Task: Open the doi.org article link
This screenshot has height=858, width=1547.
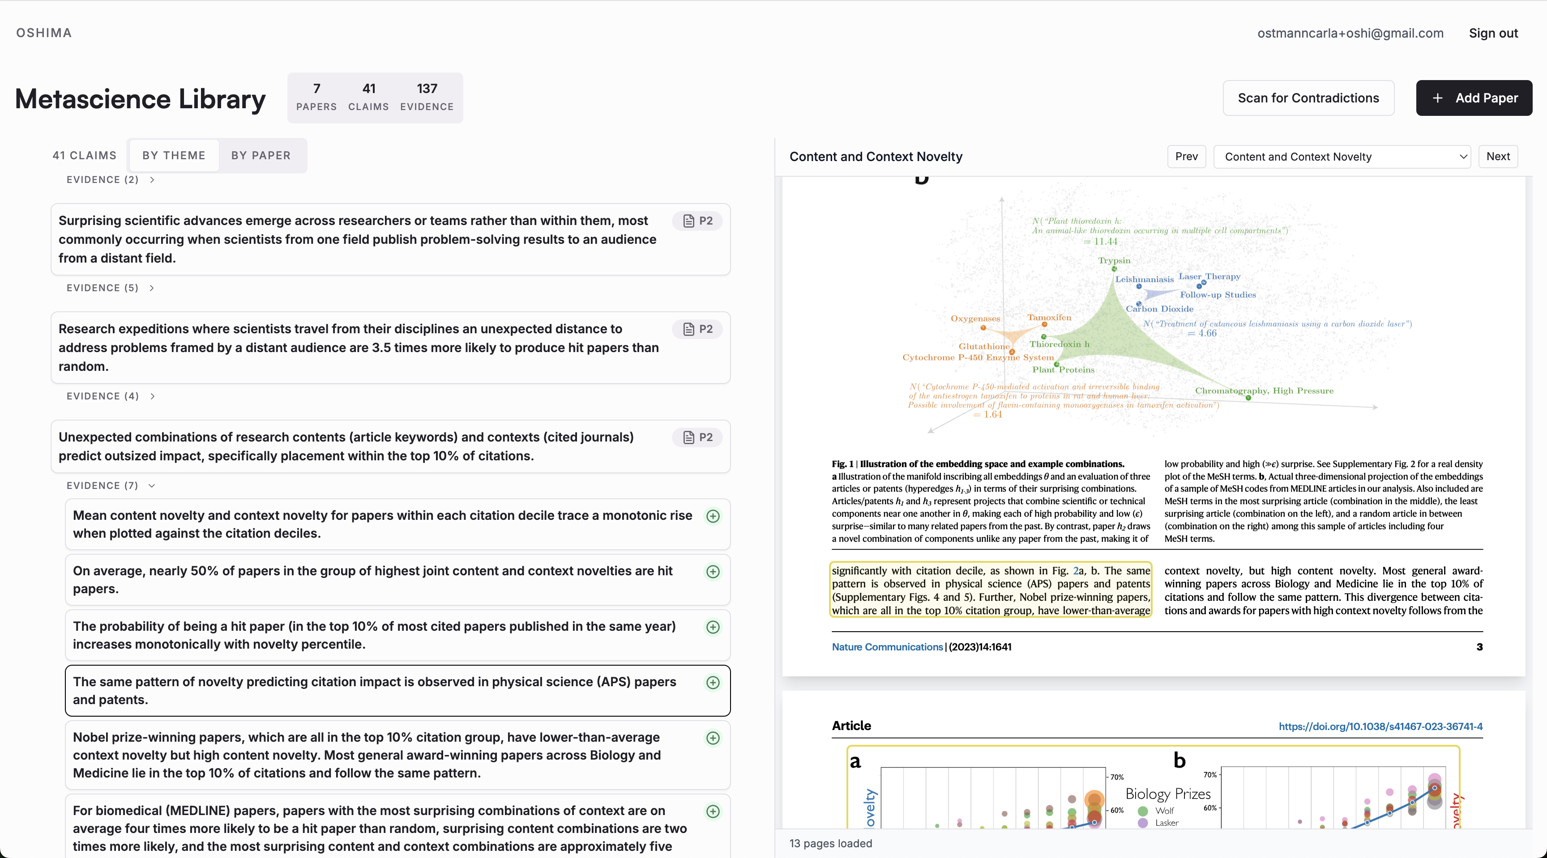Action: [x=1380, y=726]
